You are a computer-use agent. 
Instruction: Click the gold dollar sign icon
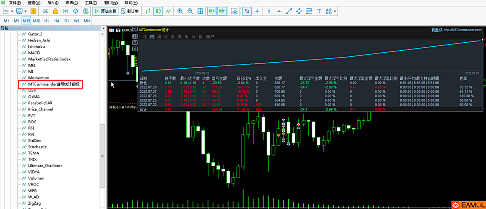click(x=34, y=11)
